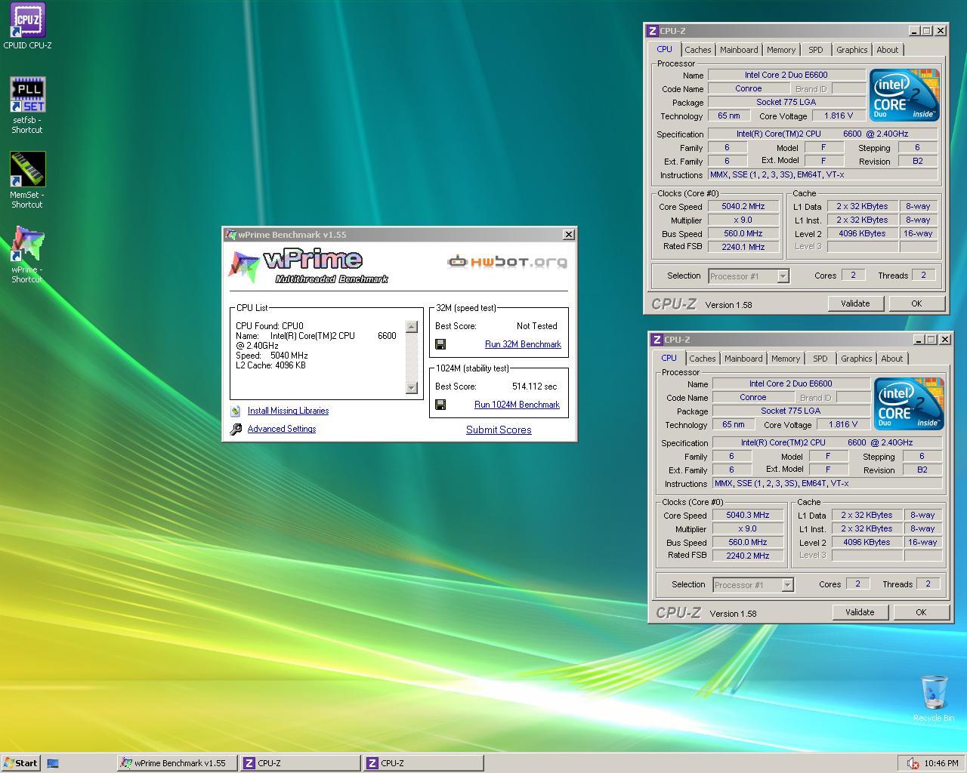967x773 pixels.
Task: Open Processor #1 dropdown in upper CPU-Z
Action: pyautogui.click(x=783, y=276)
